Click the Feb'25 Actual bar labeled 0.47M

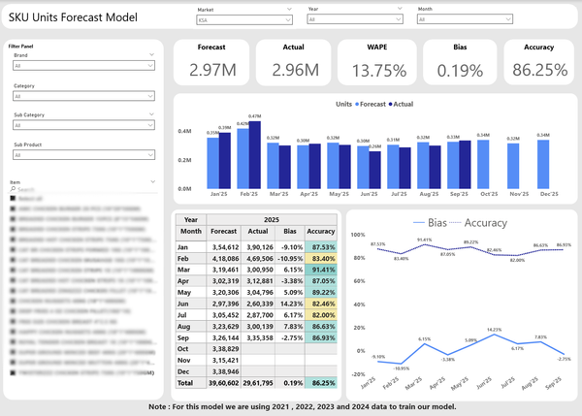(x=254, y=155)
